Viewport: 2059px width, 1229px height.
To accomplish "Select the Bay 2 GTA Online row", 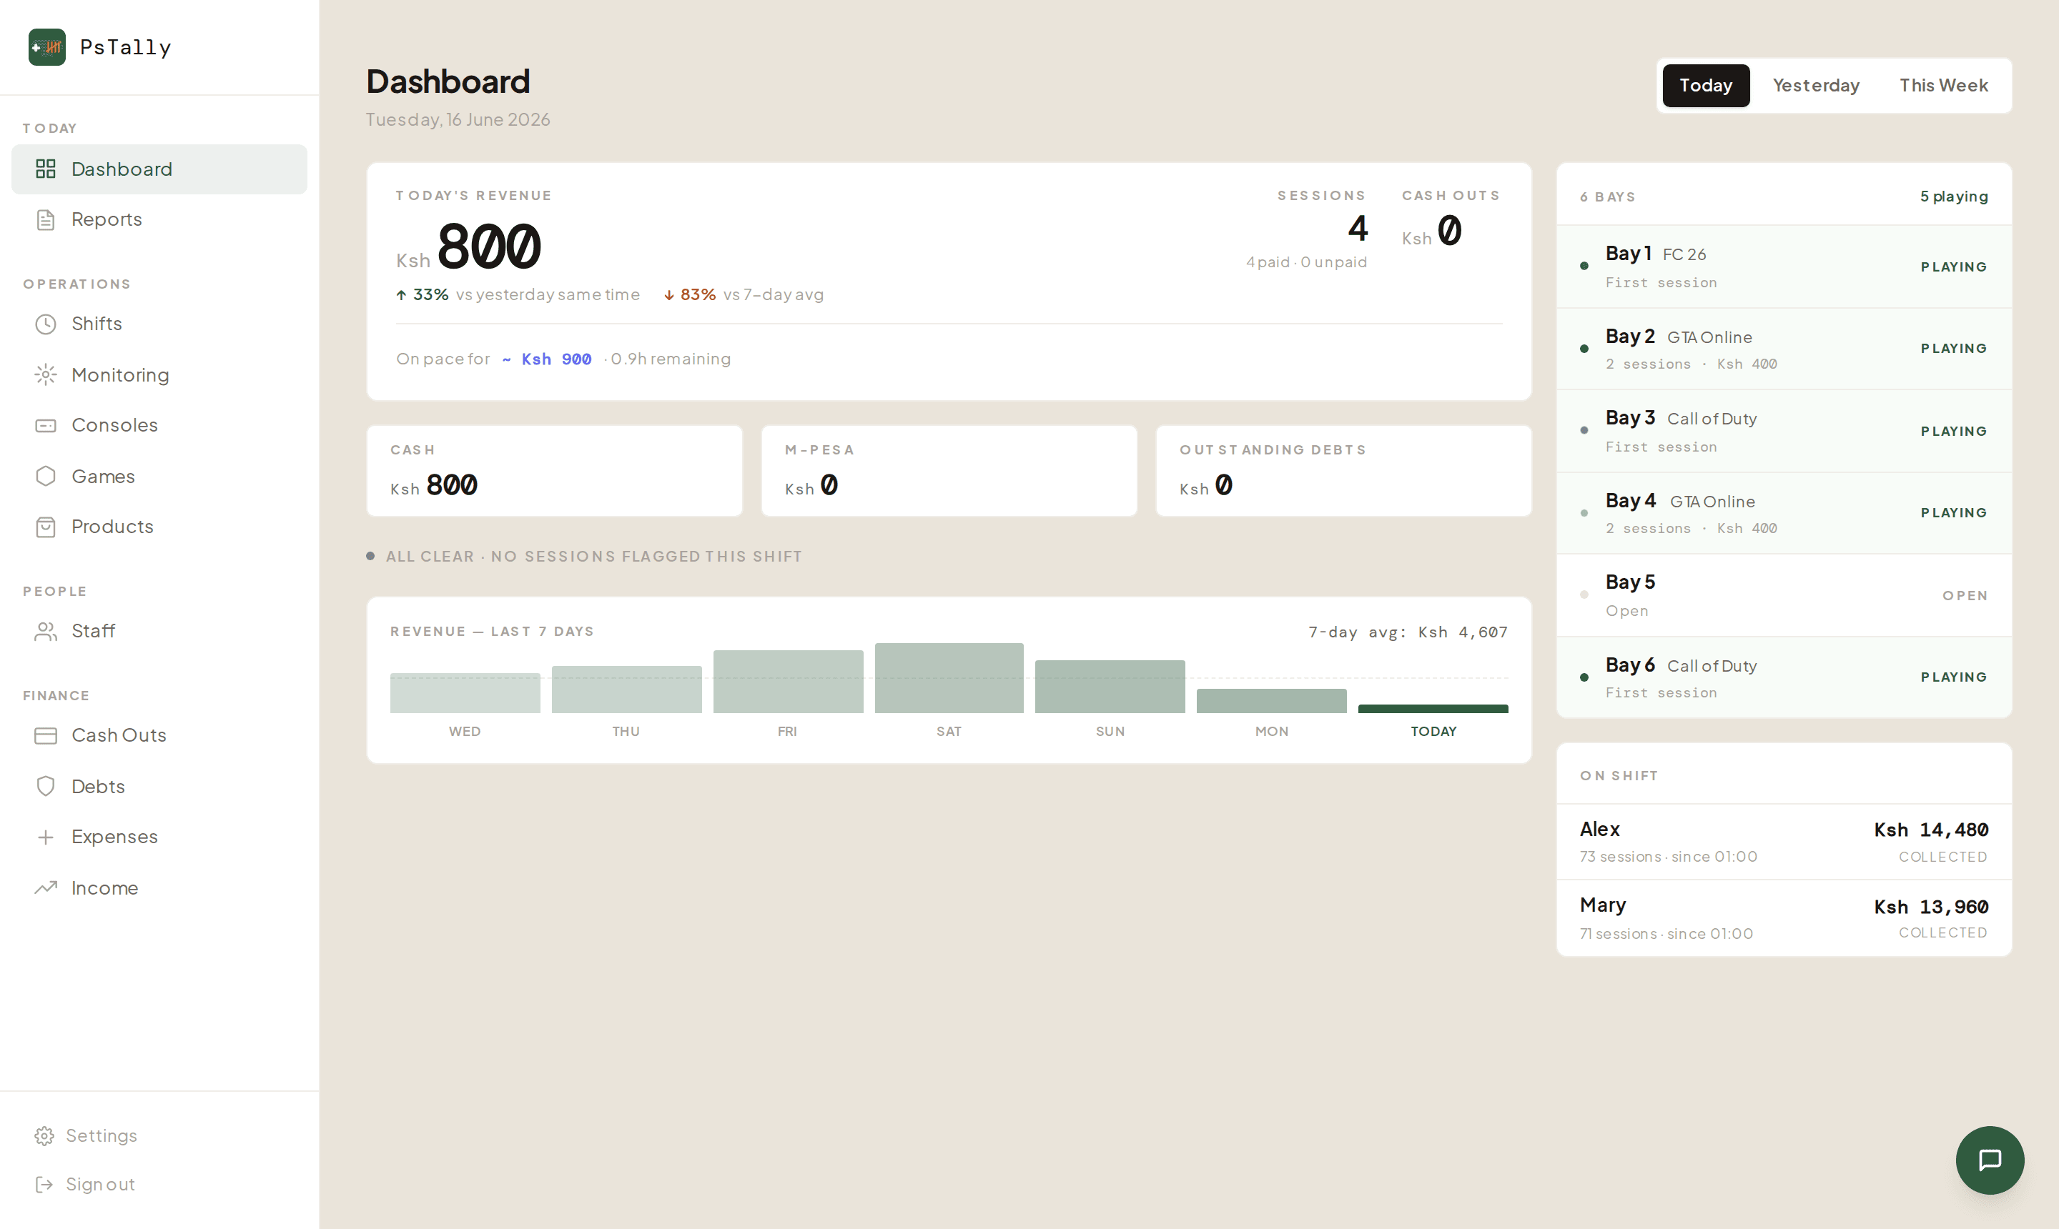I will 1784,349.
